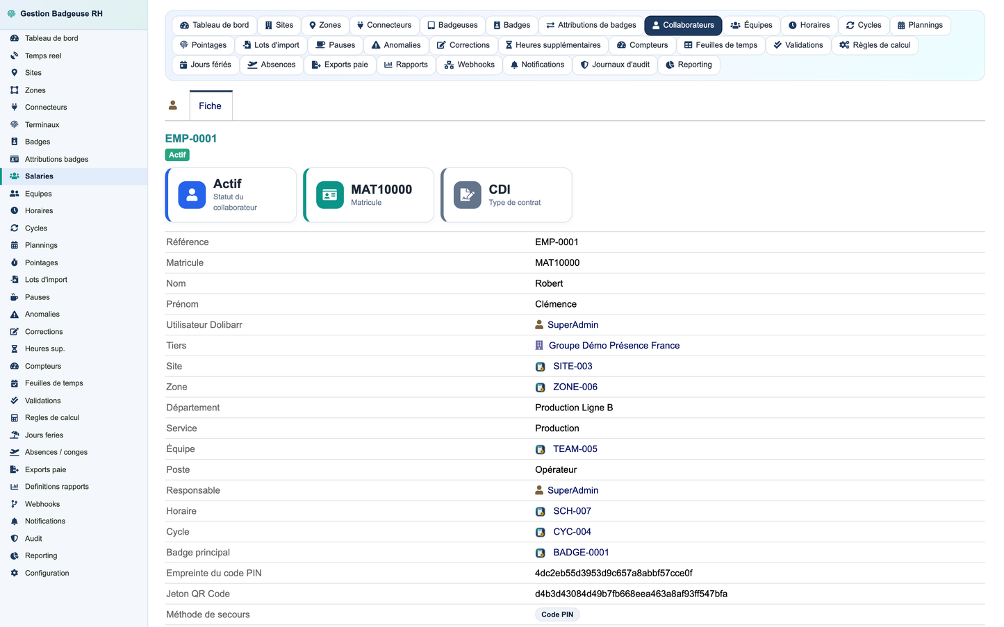Open Heures sup. in sidebar
Image resolution: width=1004 pixels, height=627 pixels.
[x=74, y=349]
